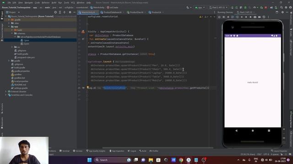Expand the External Libraries node
Image resolution: width=293 pixels, height=164 pixels.
coord(6,92)
